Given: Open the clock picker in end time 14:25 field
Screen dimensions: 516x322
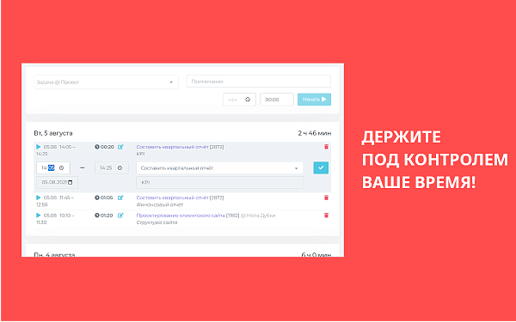Looking at the screenshot, I should (120, 168).
